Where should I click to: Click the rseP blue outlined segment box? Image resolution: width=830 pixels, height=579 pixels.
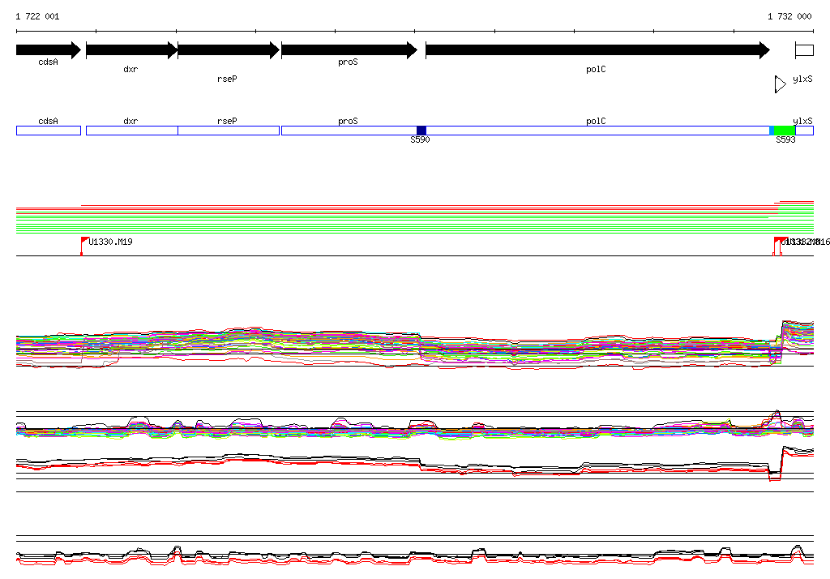[x=229, y=131]
